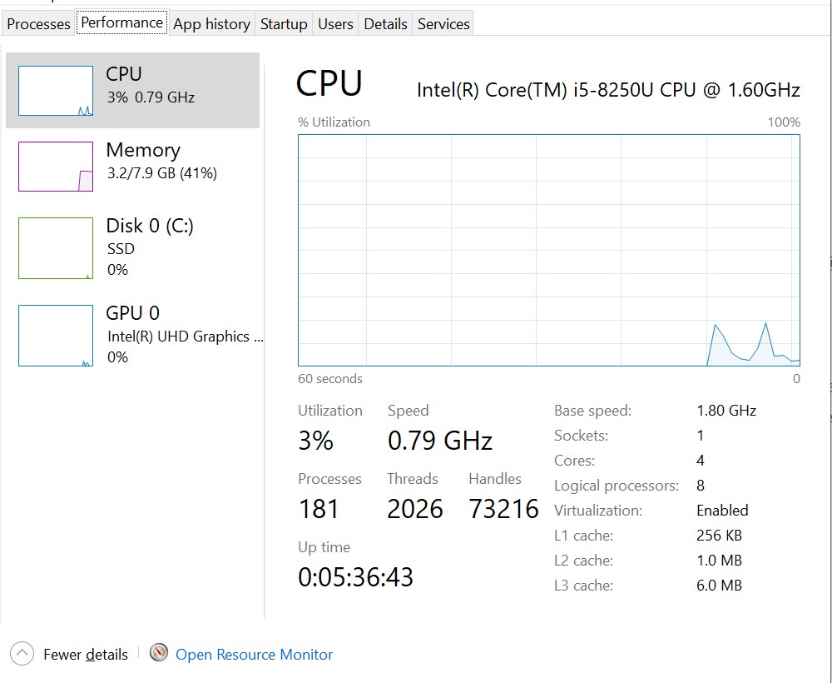This screenshot has height=683, width=832.
Task: Click the Fewer details label
Action: click(86, 655)
